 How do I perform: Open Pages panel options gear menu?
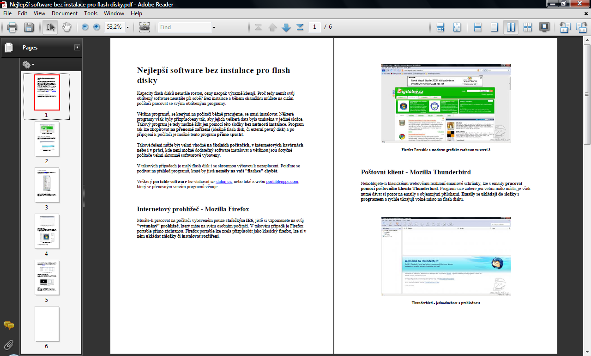28,65
